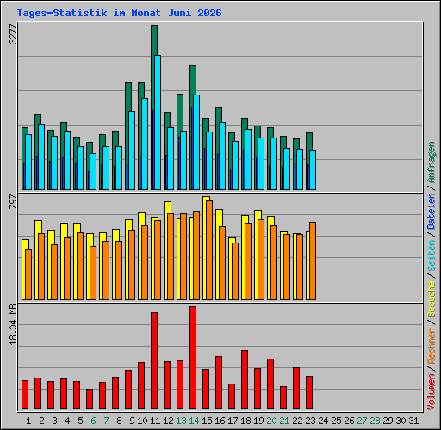This screenshot has height=430, width=441.
Task: Click the blue 'Dateien' legend word
Action: [432, 212]
